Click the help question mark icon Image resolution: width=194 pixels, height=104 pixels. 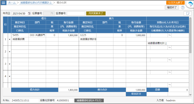pos(182,8)
